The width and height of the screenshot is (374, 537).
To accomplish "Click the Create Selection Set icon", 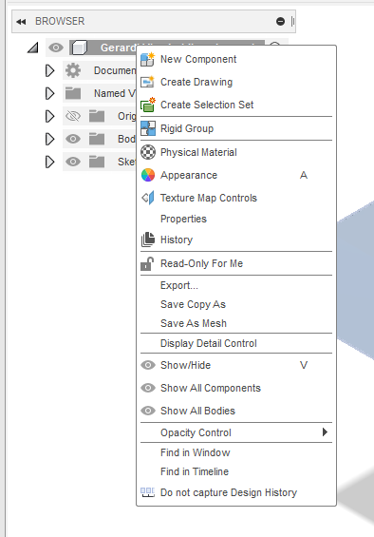I will coord(148,105).
